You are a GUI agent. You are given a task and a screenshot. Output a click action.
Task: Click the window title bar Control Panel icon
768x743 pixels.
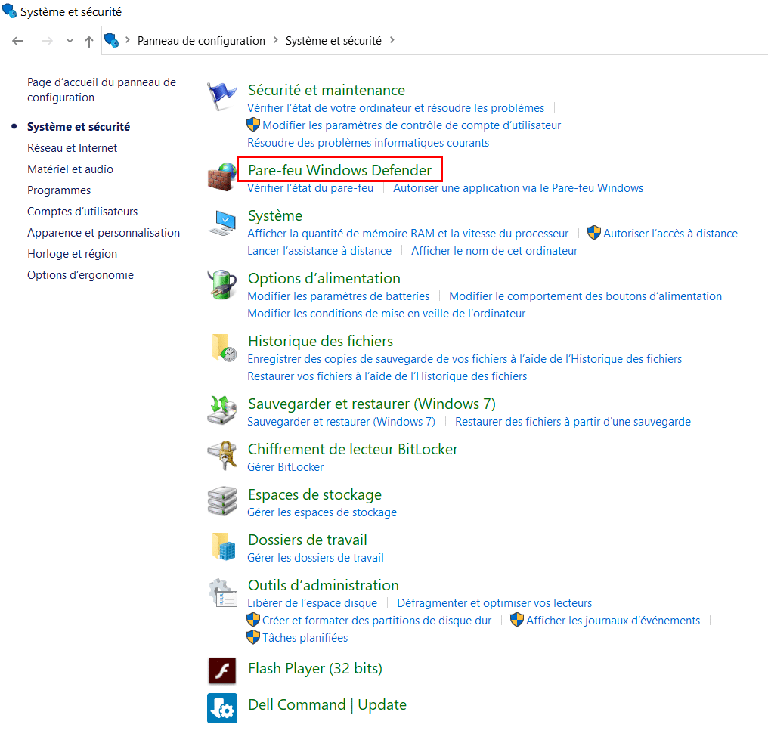coord(9,11)
